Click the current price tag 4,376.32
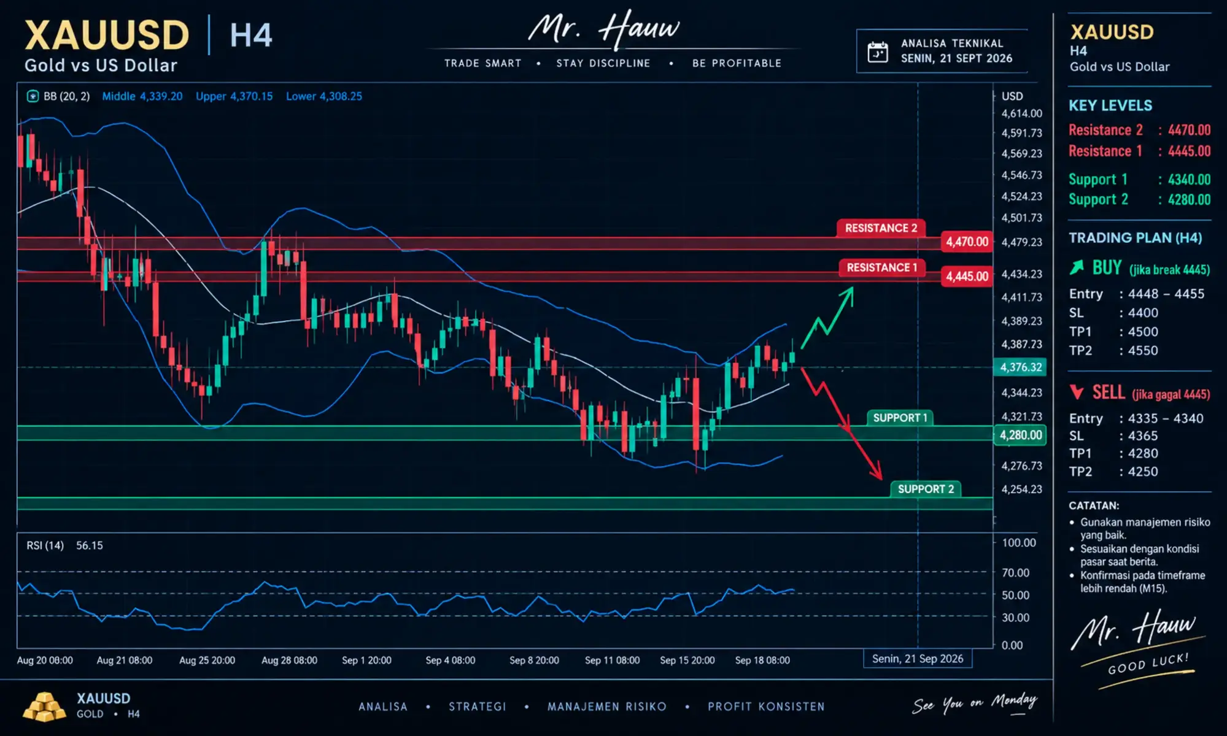 (1020, 367)
